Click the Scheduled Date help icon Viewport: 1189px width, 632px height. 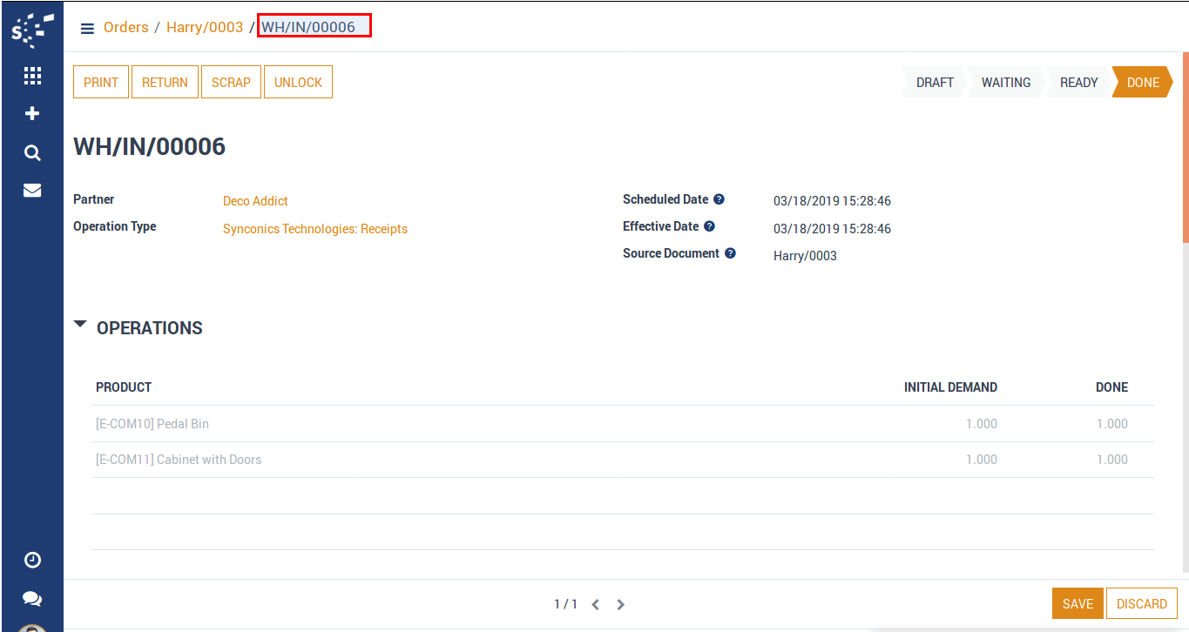pos(719,199)
